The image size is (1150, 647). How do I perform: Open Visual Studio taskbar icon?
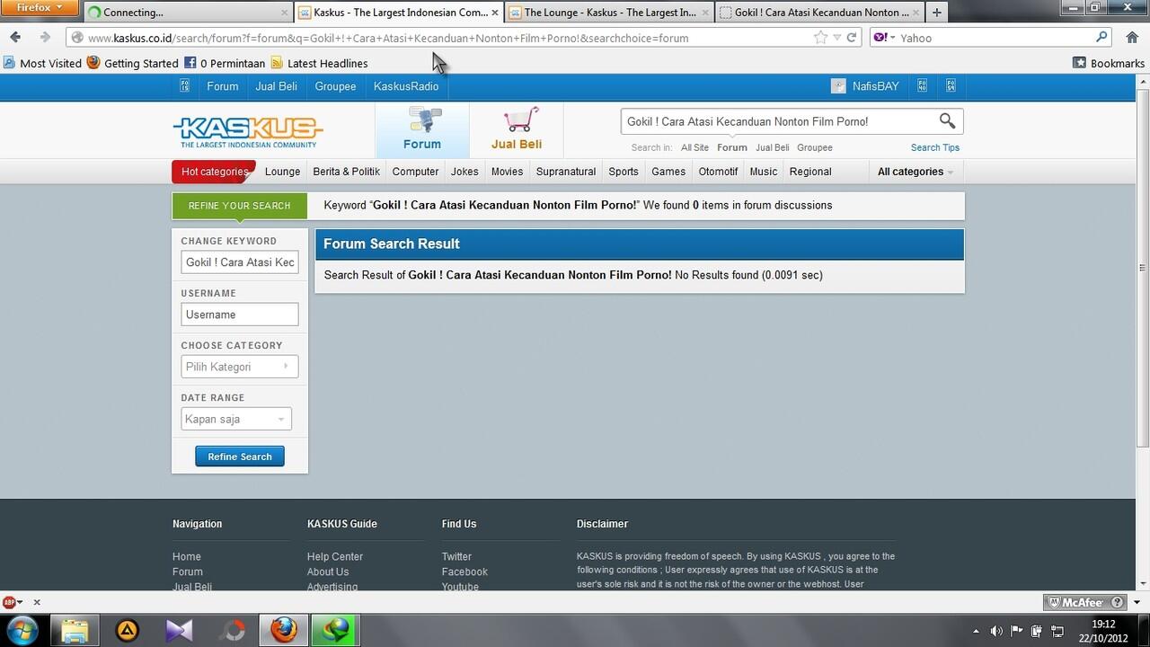179,630
